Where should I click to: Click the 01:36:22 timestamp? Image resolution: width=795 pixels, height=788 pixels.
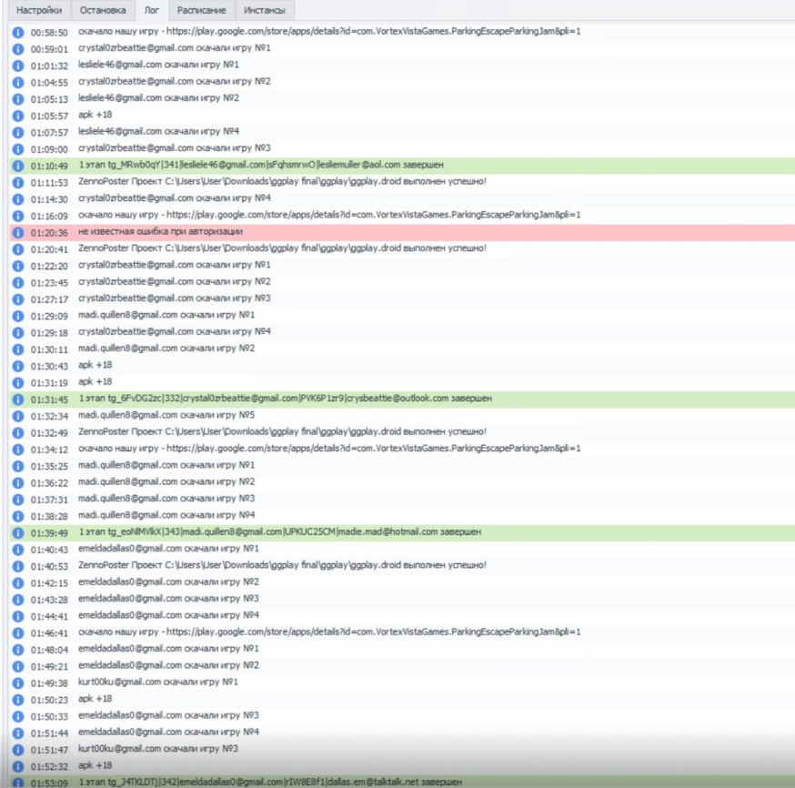49,483
